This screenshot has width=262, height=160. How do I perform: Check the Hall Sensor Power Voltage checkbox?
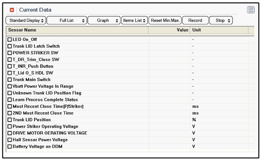(10, 140)
